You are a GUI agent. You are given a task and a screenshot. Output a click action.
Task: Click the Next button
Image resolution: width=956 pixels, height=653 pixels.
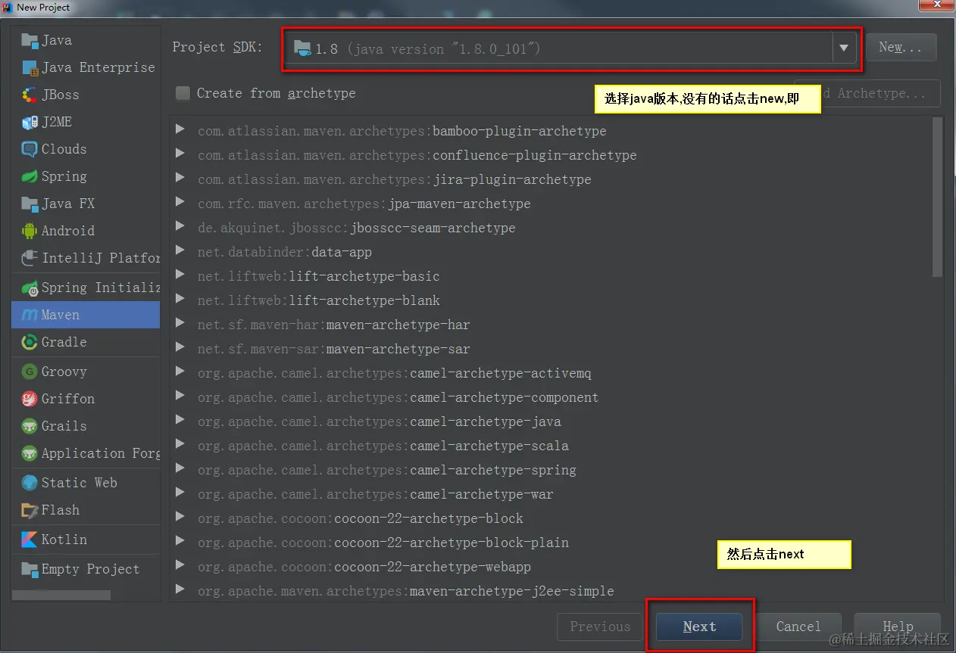point(699,627)
